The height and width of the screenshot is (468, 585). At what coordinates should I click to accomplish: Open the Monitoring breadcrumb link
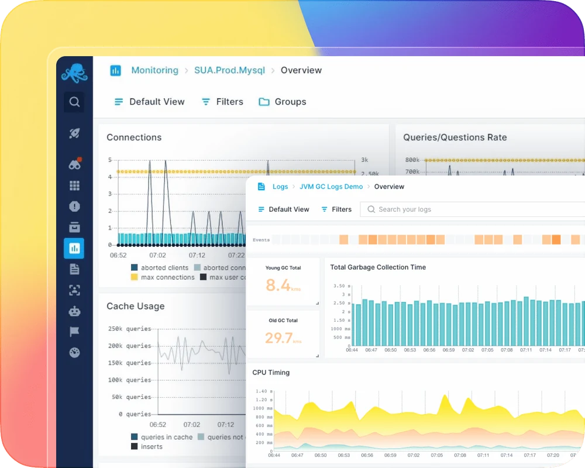[155, 70]
